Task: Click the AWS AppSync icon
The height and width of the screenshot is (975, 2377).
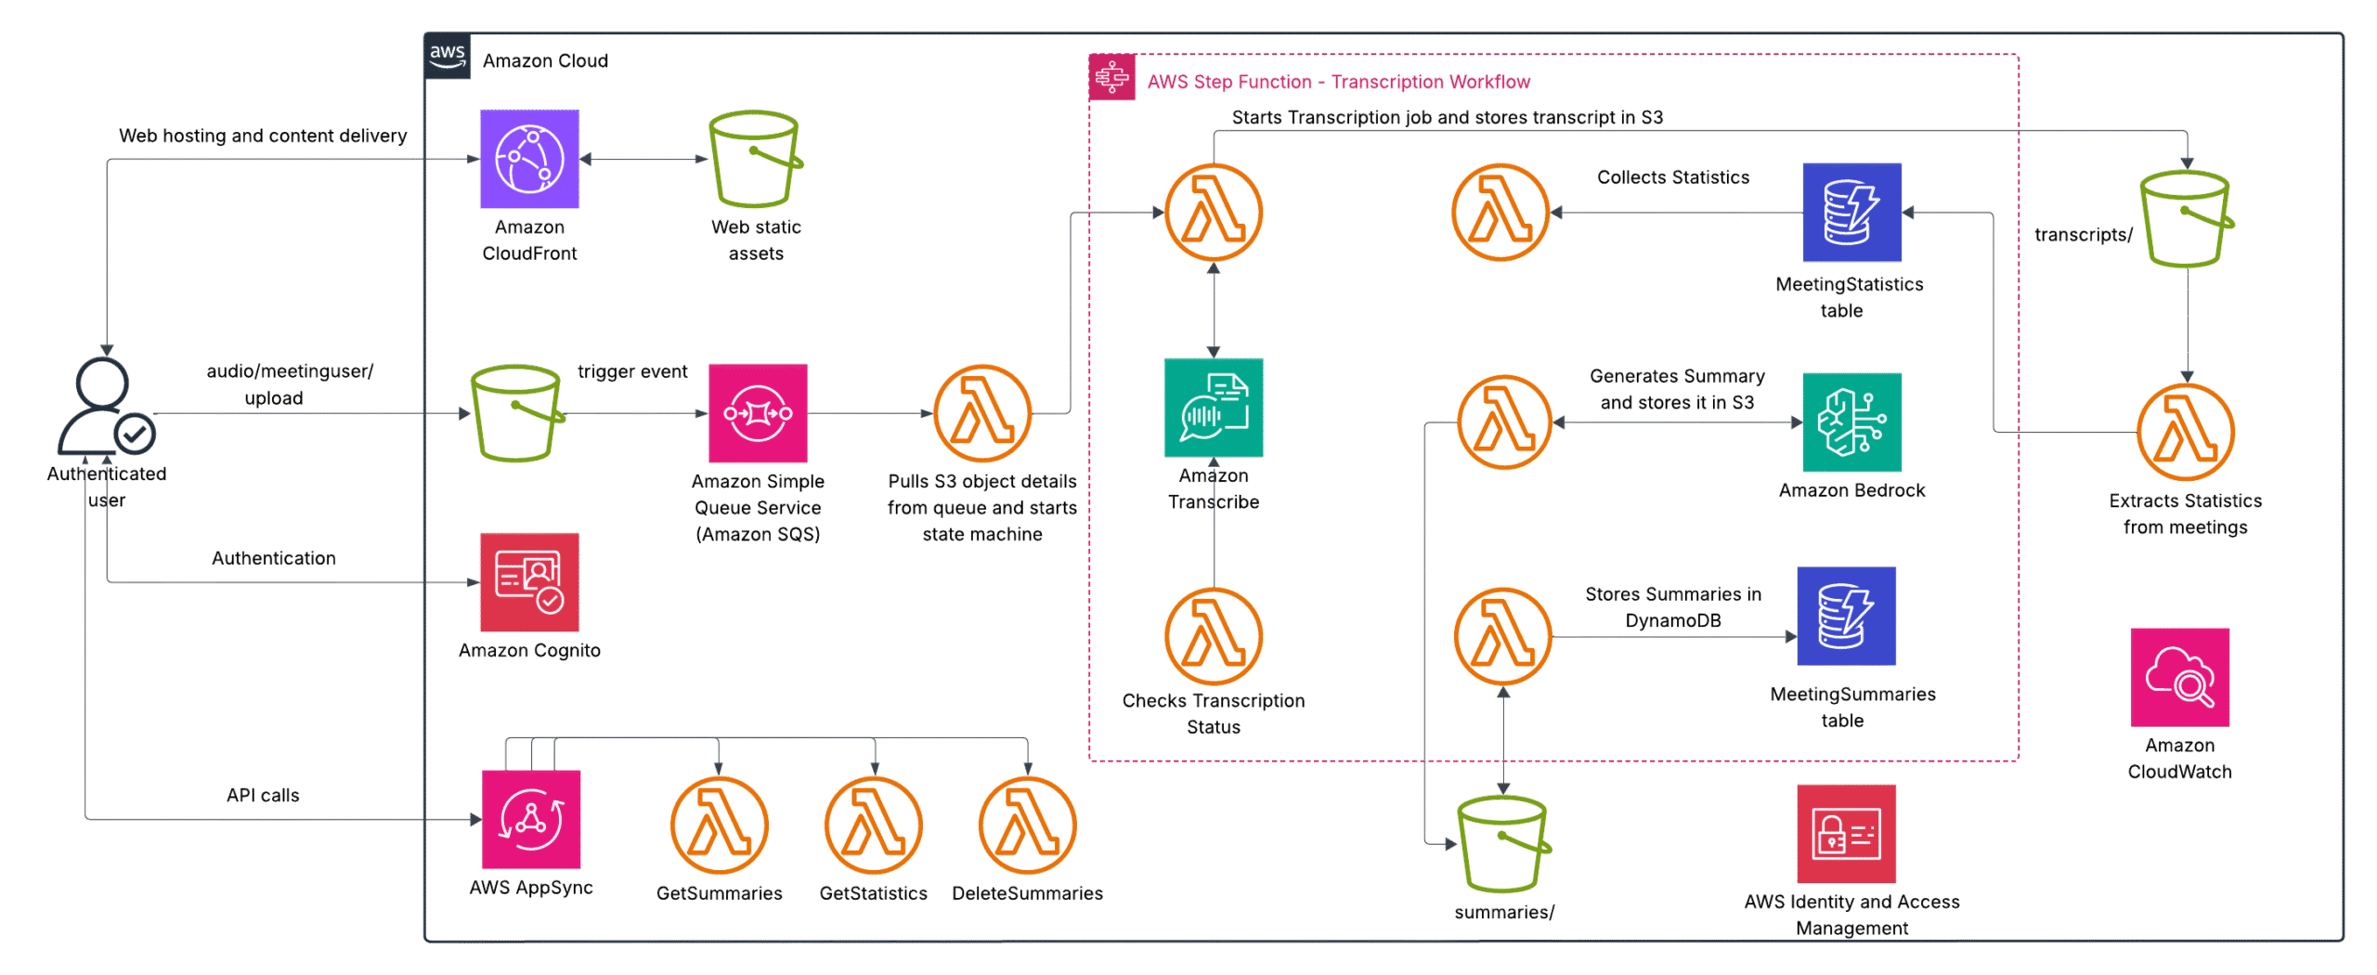Action: coord(531,819)
